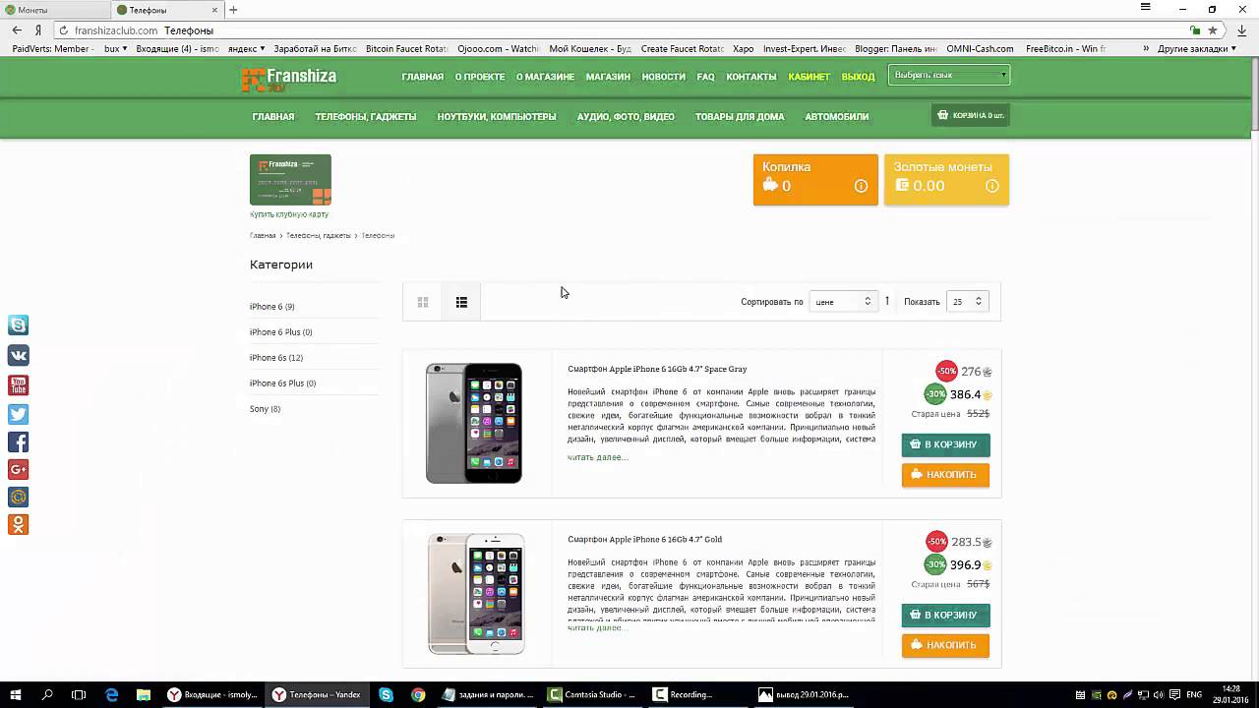Click the Franshiza logo
1259x708 pixels.
289,79
